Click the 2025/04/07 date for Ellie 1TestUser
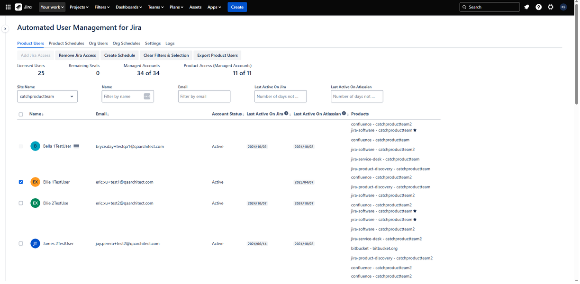580x284 pixels. click(x=304, y=182)
